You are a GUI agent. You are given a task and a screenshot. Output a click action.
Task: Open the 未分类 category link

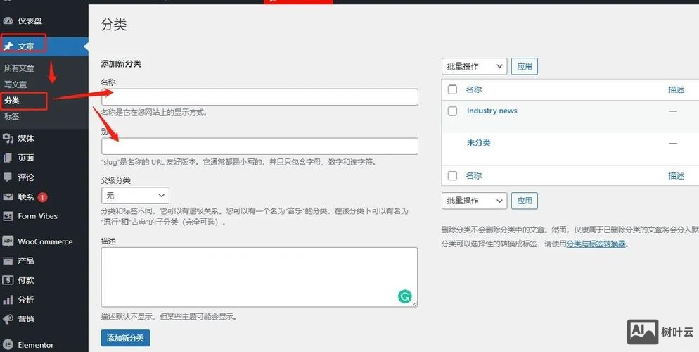(478, 143)
